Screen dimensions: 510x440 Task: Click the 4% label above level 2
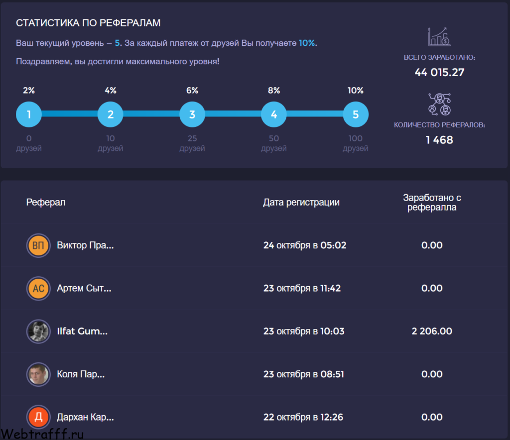pyautogui.click(x=111, y=91)
